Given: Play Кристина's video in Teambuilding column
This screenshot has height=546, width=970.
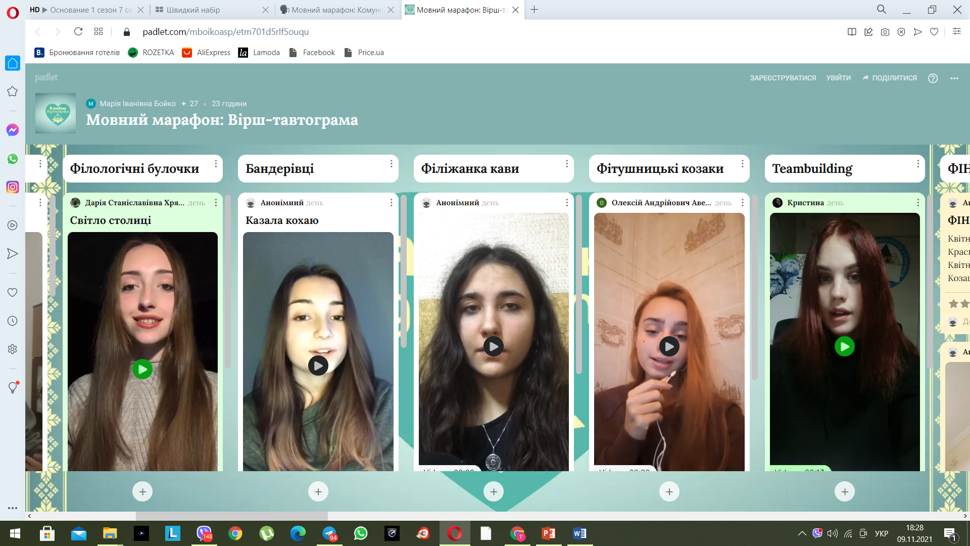Looking at the screenshot, I should click(844, 347).
